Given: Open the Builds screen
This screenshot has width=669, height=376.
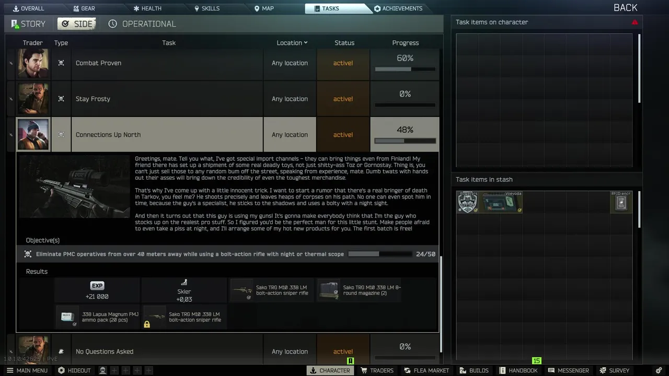Looking at the screenshot, I should point(474,370).
